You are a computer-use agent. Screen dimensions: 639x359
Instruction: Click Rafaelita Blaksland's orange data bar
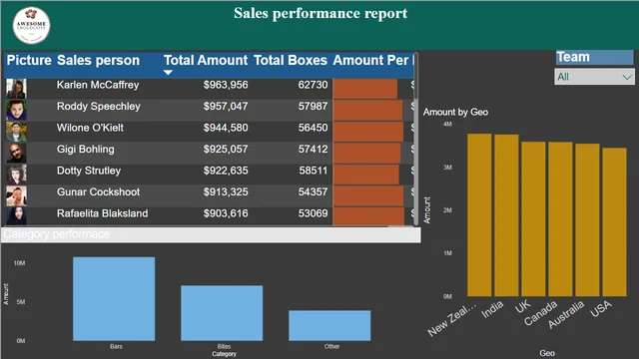(x=368, y=216)
